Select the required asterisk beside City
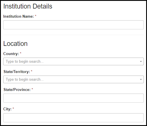The height and width of the screenshot is (126, 147). pos(13,108)
